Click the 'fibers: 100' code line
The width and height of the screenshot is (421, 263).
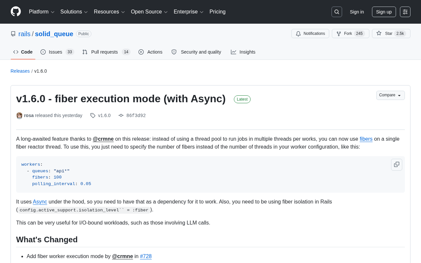pyautogui.click(x=47, y=177)
